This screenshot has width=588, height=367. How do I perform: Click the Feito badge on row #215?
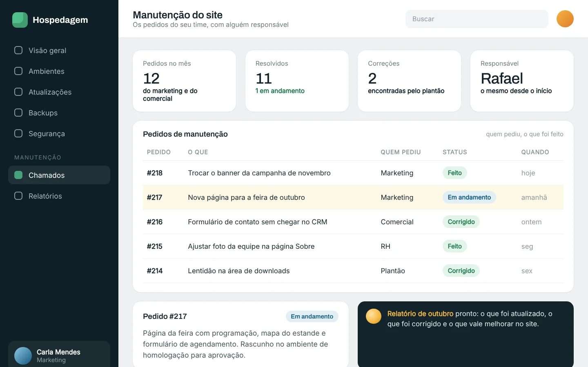pos(455,246)
